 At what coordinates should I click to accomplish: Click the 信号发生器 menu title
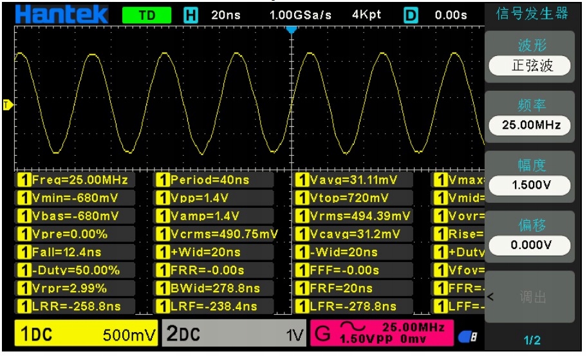(x=532, y=14)
